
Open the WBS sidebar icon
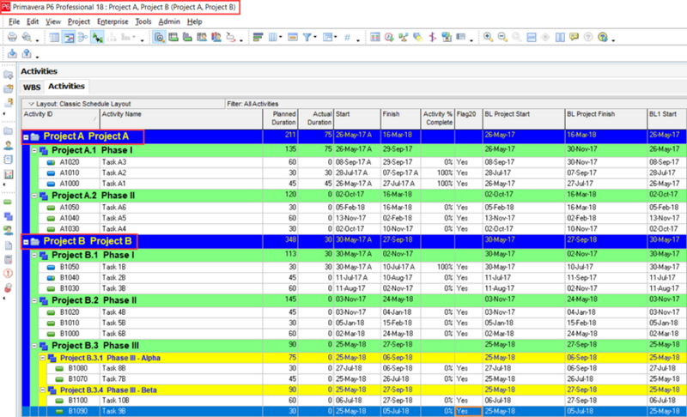(x=8, y=216)
